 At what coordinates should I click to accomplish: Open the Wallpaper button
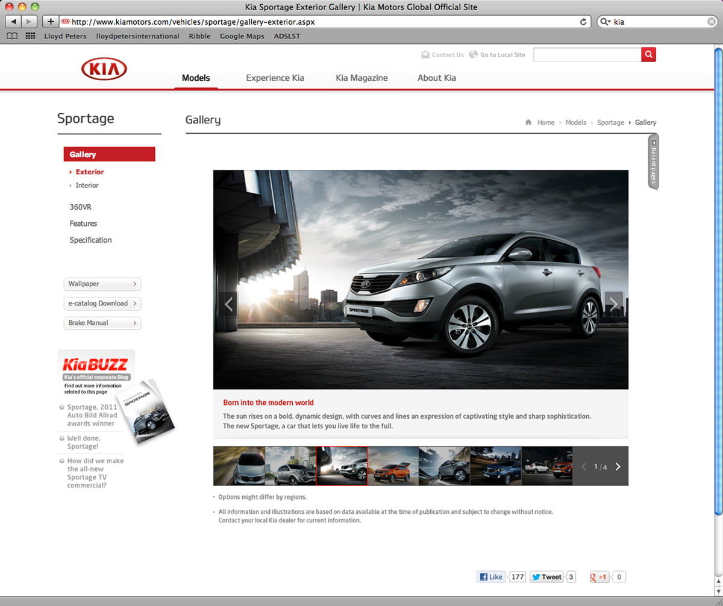pyautogui.click(x=102, y=284)
